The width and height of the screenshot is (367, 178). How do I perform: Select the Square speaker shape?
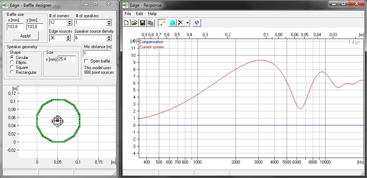[x=12, y=67]
